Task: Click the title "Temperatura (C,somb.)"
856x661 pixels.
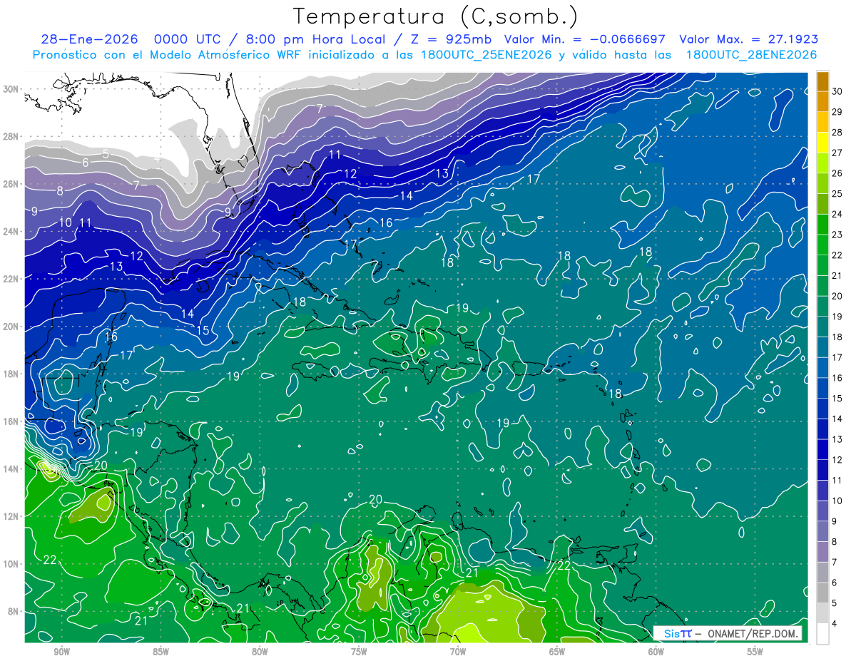Action: coord(436,17)
